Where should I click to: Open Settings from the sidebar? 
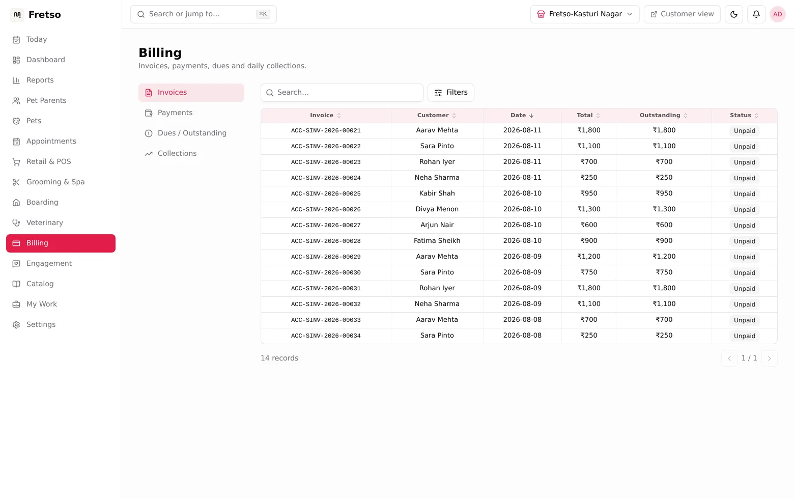pyautogui.click(x=61, y=325)
